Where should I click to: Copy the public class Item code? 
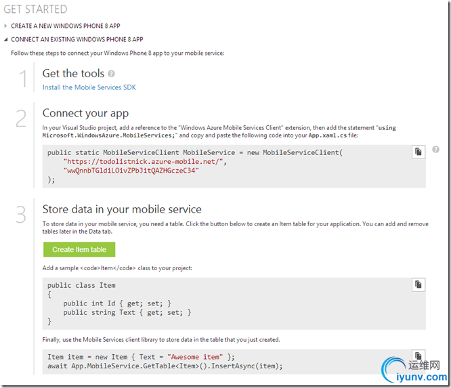[418, 285]
